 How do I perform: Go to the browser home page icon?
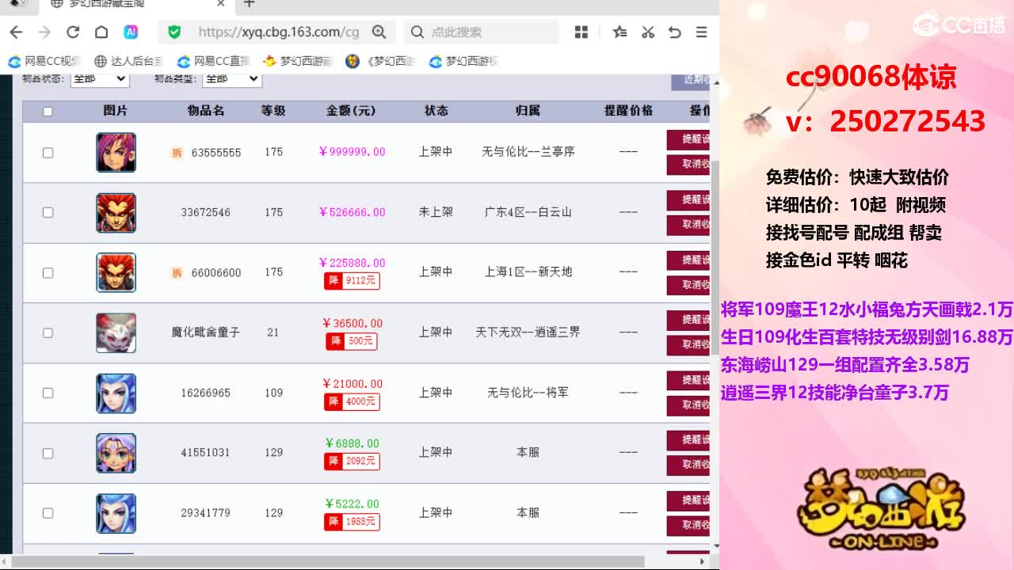[101, 32]
